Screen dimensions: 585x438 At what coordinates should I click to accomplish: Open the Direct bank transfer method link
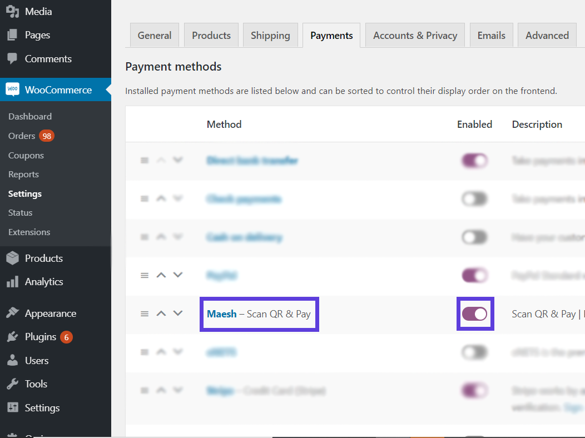click(252, 161)
